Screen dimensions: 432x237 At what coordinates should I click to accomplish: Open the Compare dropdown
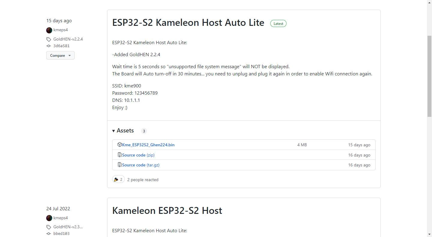60,56
